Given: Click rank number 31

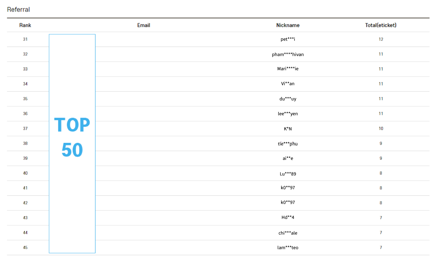Looking at the screenshot, I should point(25,39).
